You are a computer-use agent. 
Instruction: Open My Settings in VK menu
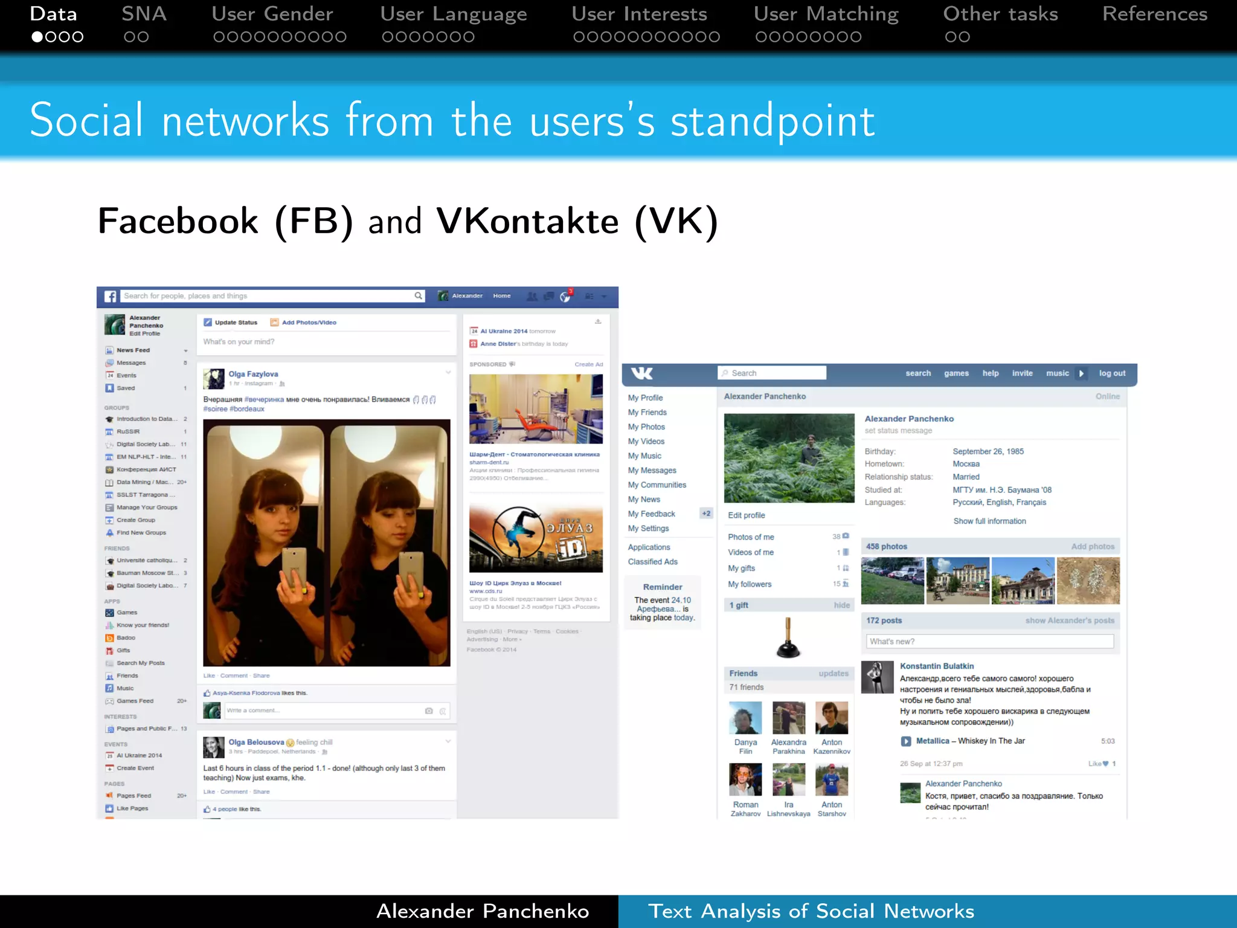(x=648, y=529)
